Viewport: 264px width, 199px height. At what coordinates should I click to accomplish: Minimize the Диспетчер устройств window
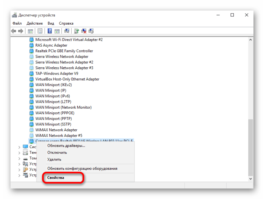tap(218, 15)
